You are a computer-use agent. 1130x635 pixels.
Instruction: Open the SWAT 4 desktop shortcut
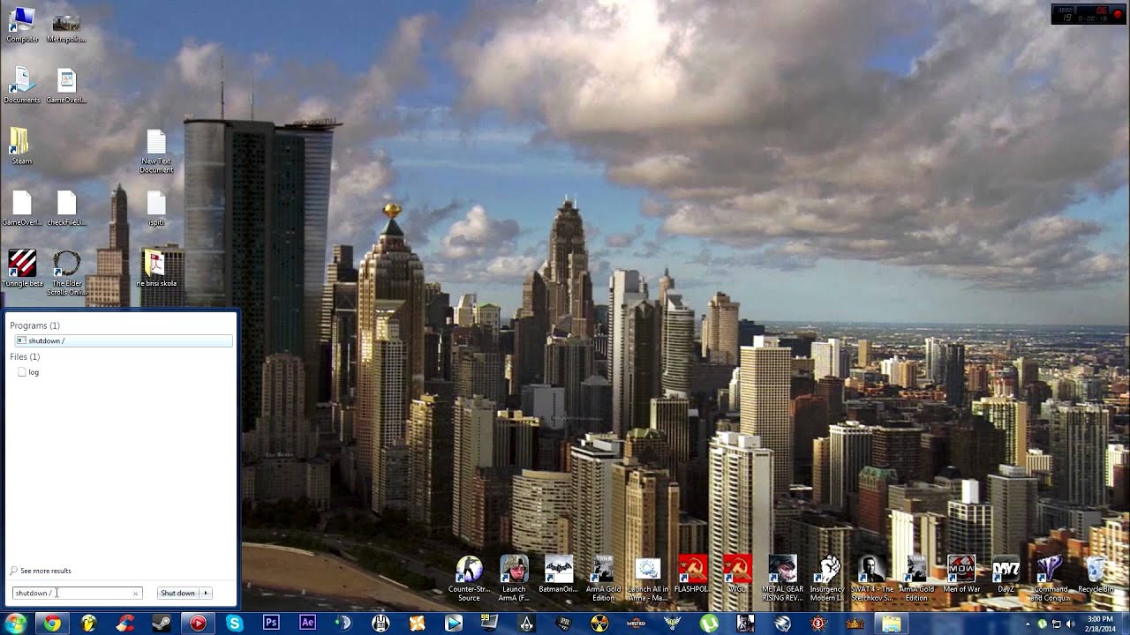click(871, 579)
